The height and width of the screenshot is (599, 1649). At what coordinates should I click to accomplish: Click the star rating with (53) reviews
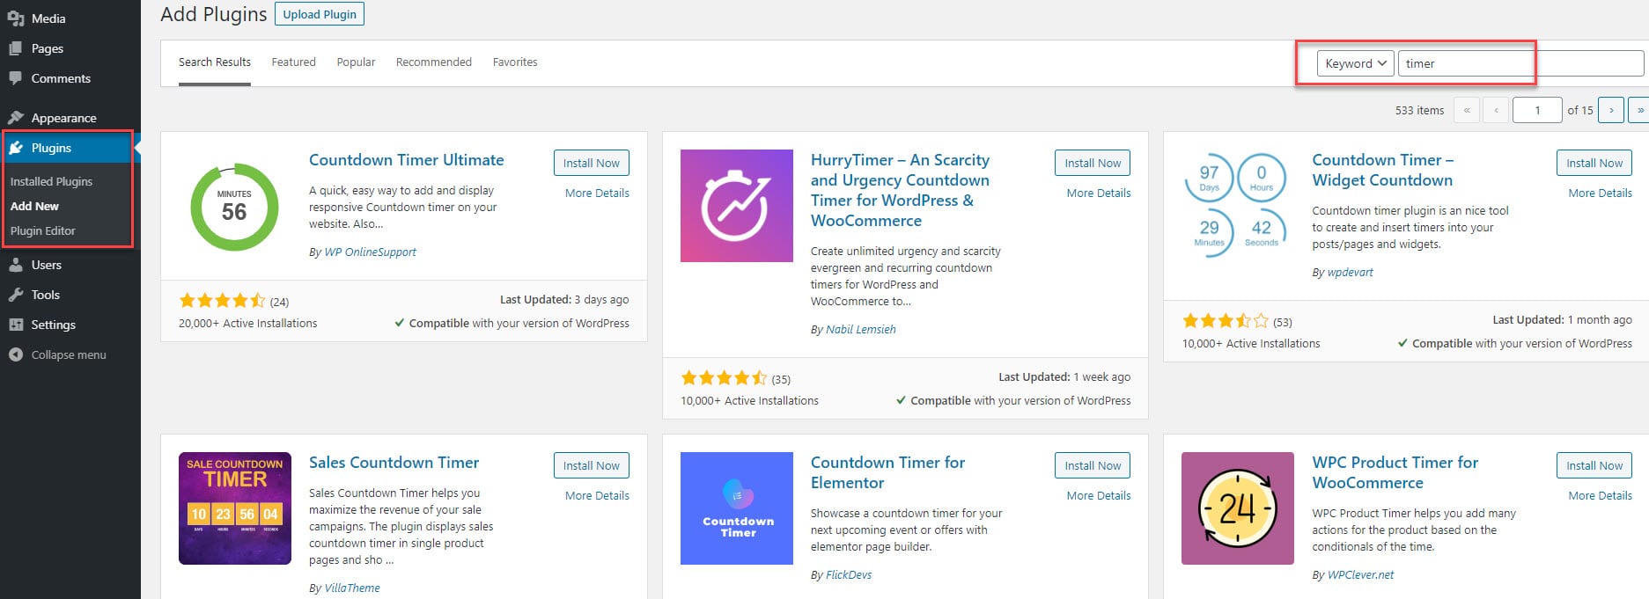click(x=1226, y=321)
